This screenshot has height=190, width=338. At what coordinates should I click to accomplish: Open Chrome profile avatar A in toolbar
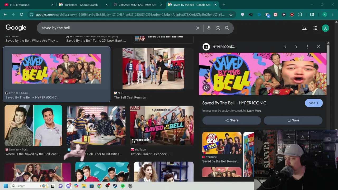325,15
